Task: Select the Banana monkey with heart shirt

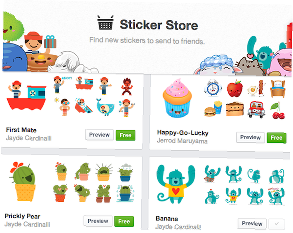Action: coord(176,184)
